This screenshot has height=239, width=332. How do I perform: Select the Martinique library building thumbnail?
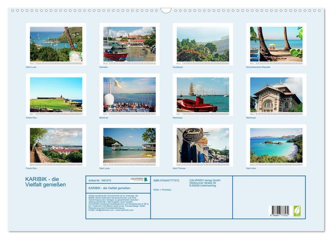pyautogui.click(x=276, y=95)
